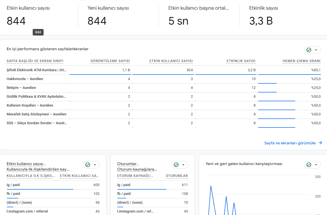Expand dropdown in Yeni ve geri gelen kullanıcı card
Viewport: 327px width, 215px height.
[x=316, y=165]
